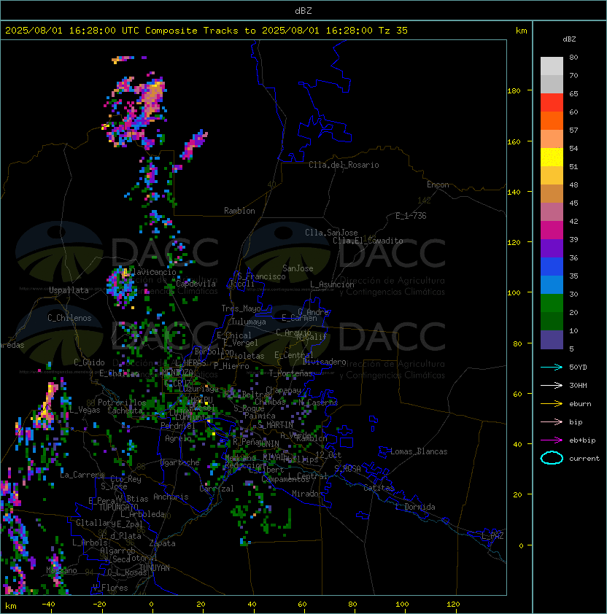Click the 'Ugarteche' map label
Screen dimensions: 607x614
tap(180, 462)
